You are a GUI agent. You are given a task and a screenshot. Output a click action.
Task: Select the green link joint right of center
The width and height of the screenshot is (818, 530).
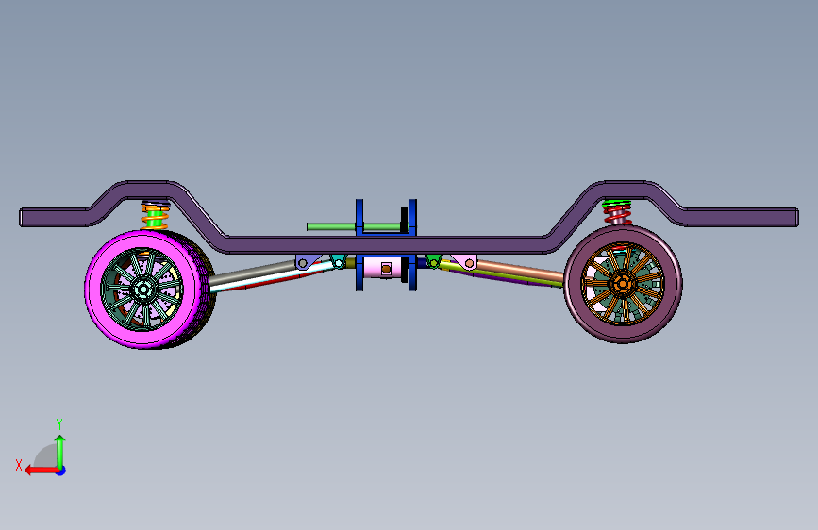pos(433,261)
